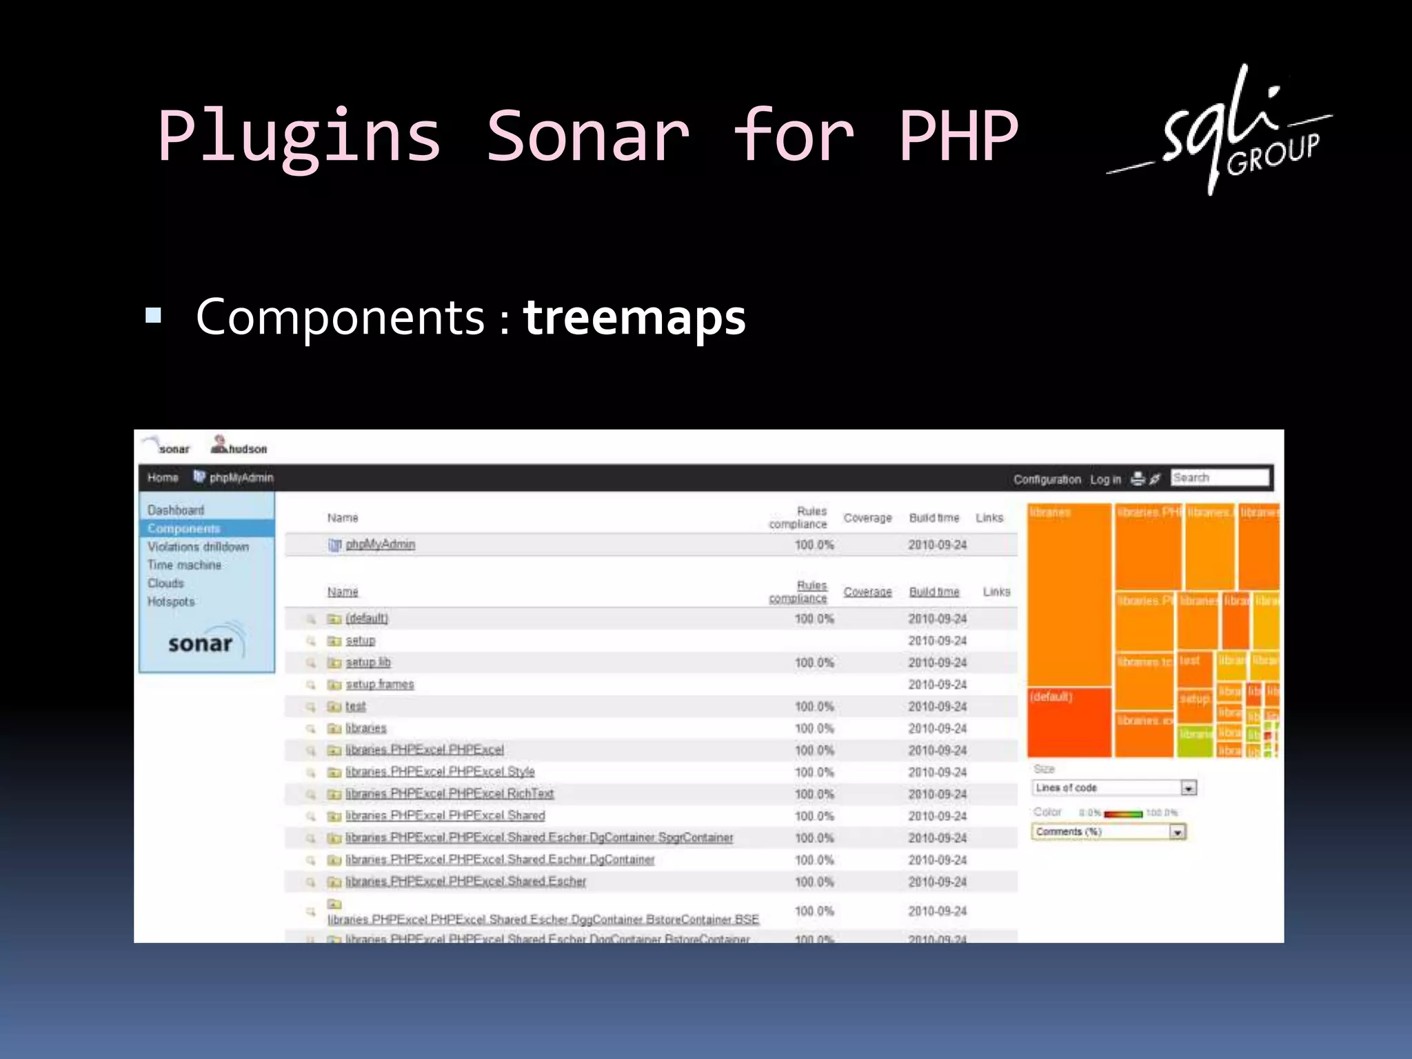Open Clouds in the sidebar
This screenshot has width=1412, height=1059.
[x=165, y=583]
